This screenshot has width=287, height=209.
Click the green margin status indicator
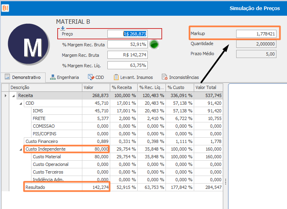pyautogui.click(x=154, y=44)
